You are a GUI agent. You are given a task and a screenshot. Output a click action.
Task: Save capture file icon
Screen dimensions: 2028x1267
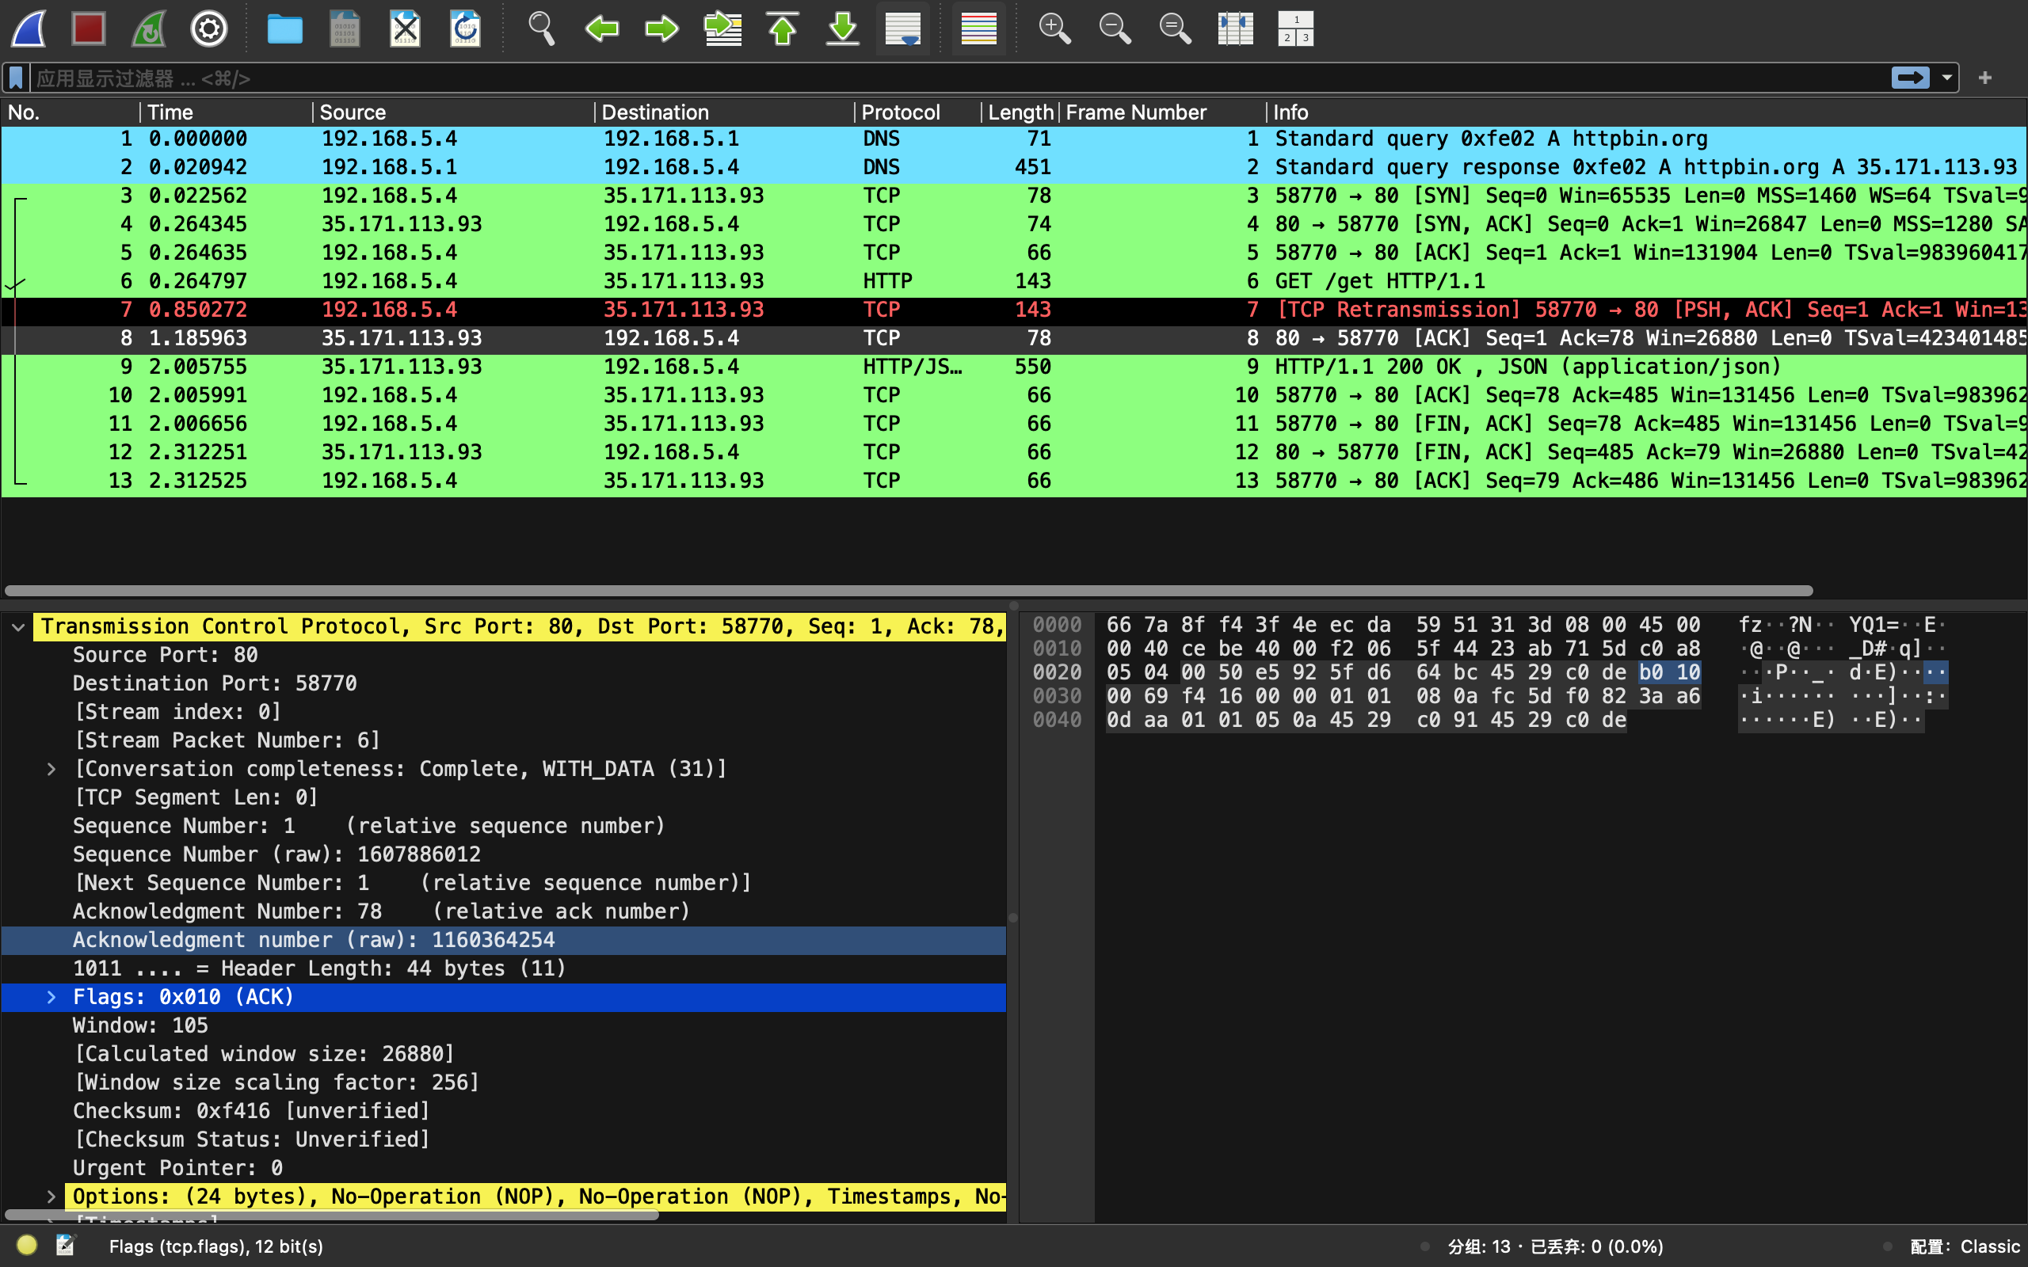pyautogui.click(x=345, y=29)
